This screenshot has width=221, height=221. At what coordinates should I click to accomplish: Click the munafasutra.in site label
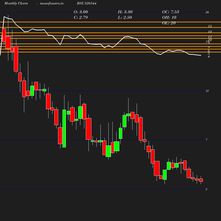coord(52,3)
